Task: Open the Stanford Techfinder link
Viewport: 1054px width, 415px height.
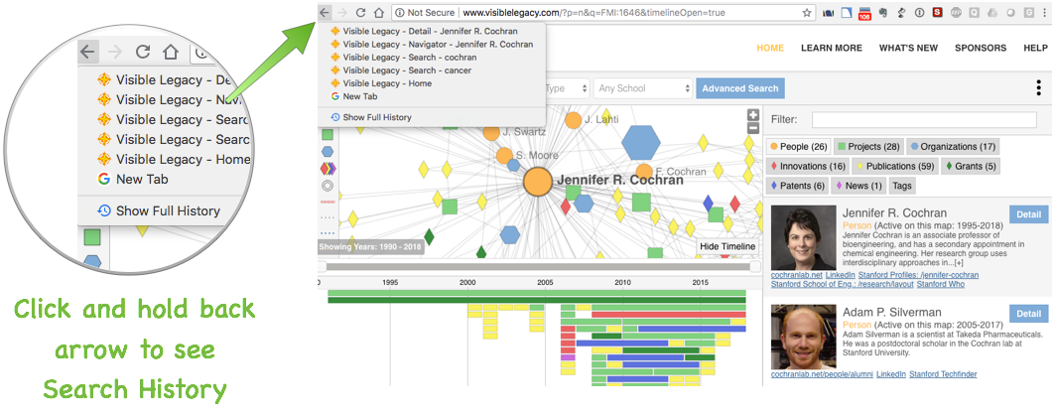Action: tap(944, 374)
